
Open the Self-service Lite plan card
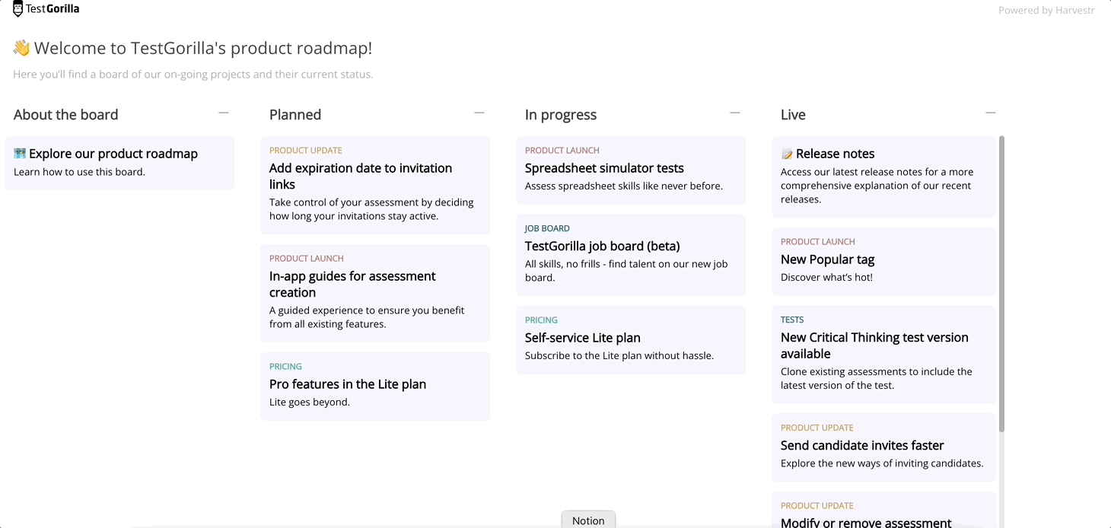pyautogui.click(x=631, y=339)
